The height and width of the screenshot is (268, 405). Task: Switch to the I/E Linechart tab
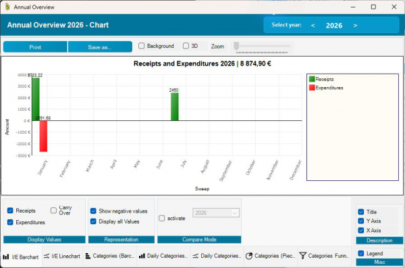point(62,256)
